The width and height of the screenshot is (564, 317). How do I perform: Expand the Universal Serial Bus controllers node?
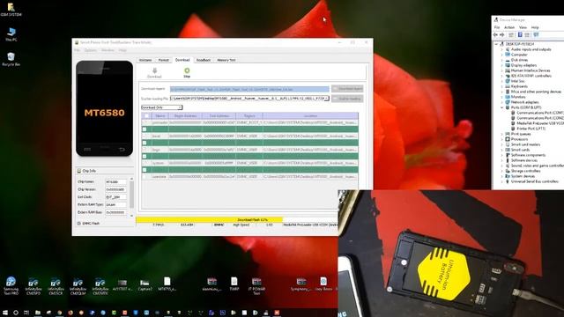[502, 181]
